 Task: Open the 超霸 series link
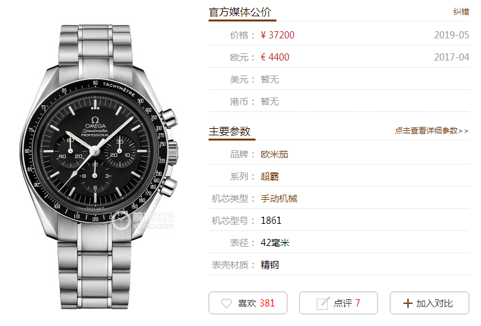269,176
